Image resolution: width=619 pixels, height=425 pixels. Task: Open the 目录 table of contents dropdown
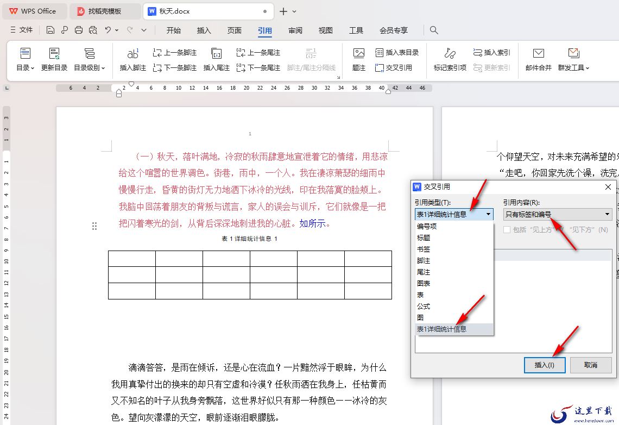pyautogui.click(x=26, y=59)
